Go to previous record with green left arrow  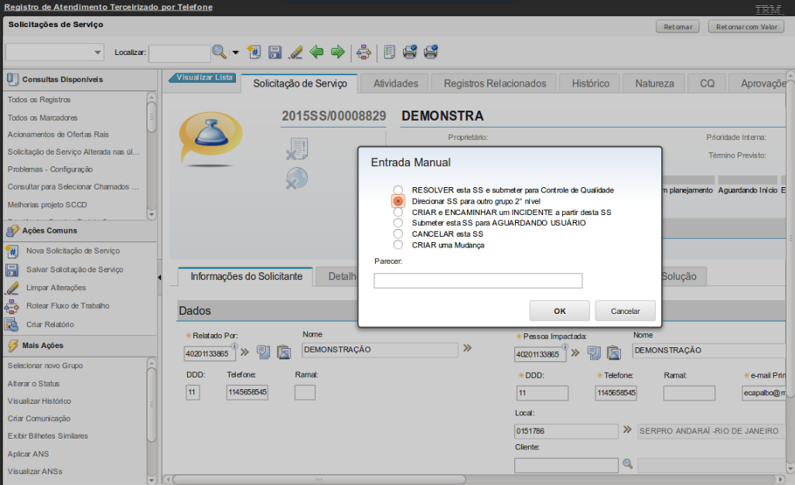316,52
